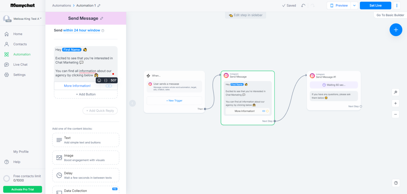
Task: Click the Live Chat bubble icon
Action: coord(6,65)
